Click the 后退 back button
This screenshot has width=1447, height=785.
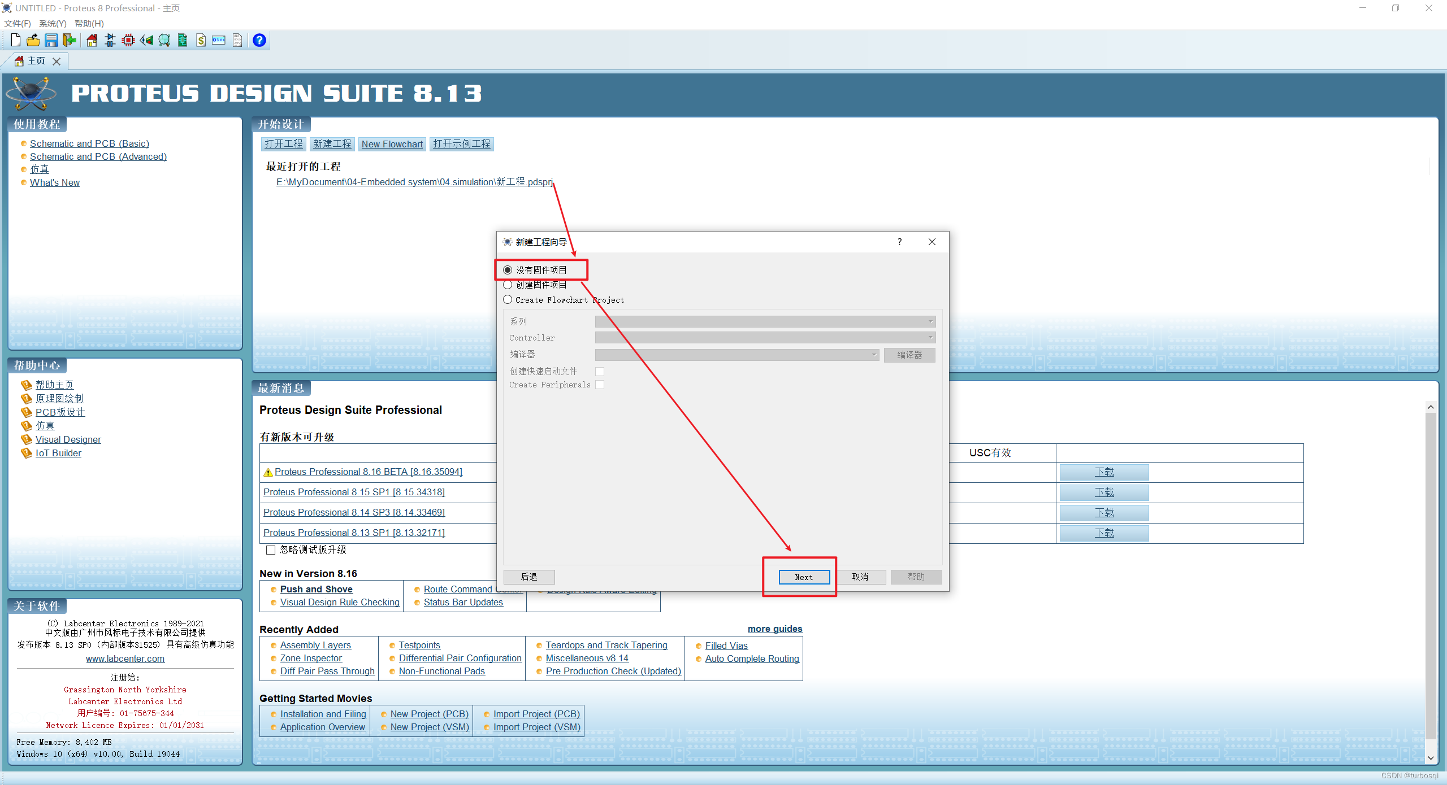click(x=529, y=577)
